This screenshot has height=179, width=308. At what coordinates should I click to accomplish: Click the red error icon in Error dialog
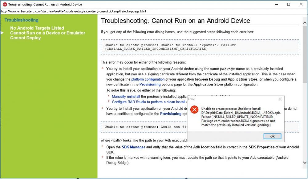click(194, 109)
